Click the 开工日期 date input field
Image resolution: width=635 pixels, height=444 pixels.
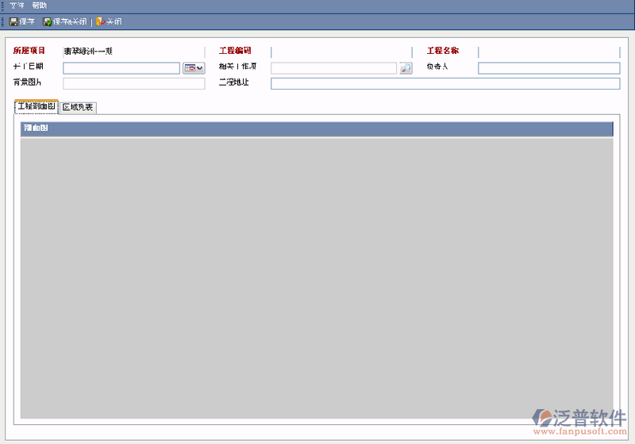pyautogui.click(x=121, y=68)
